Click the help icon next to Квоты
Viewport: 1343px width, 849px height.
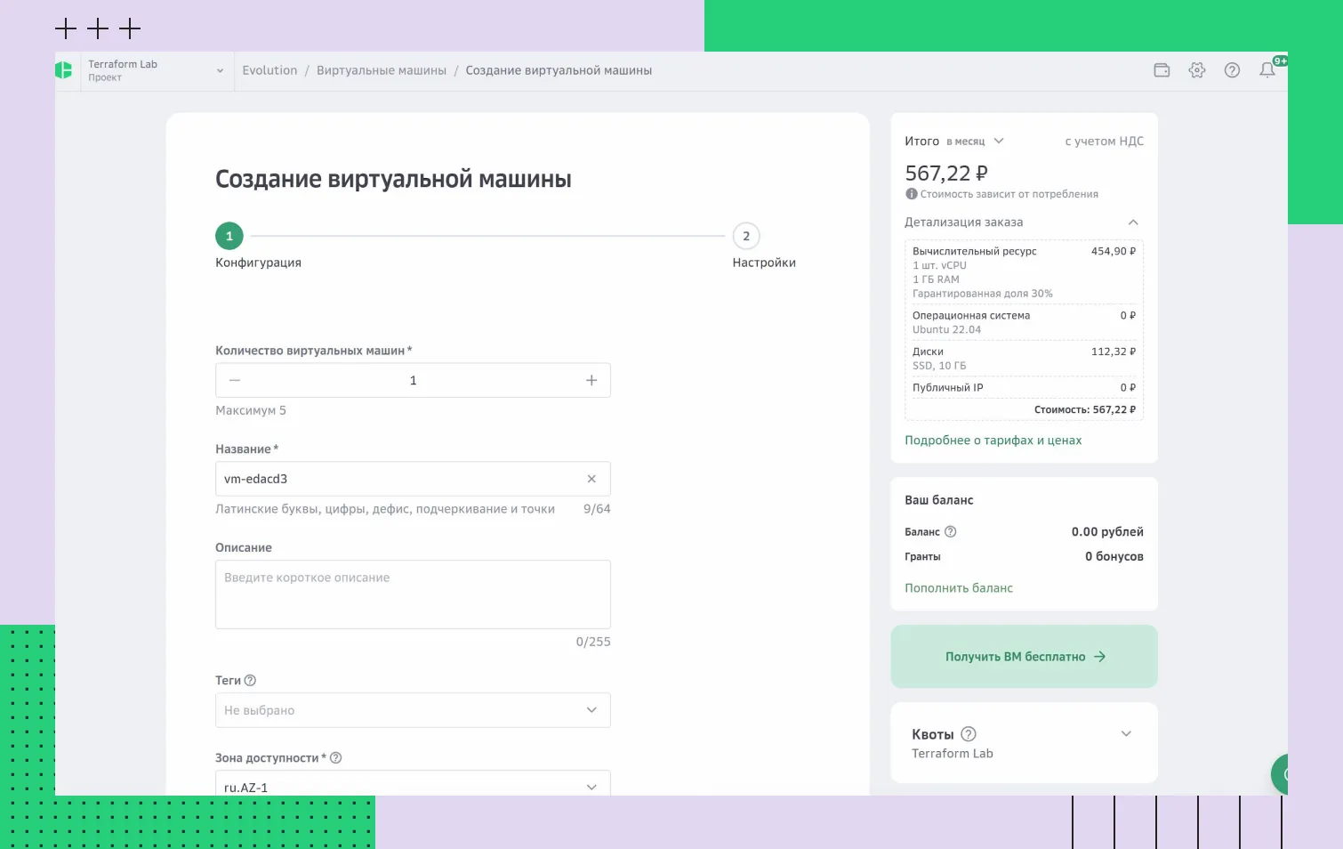pos(969,733)
